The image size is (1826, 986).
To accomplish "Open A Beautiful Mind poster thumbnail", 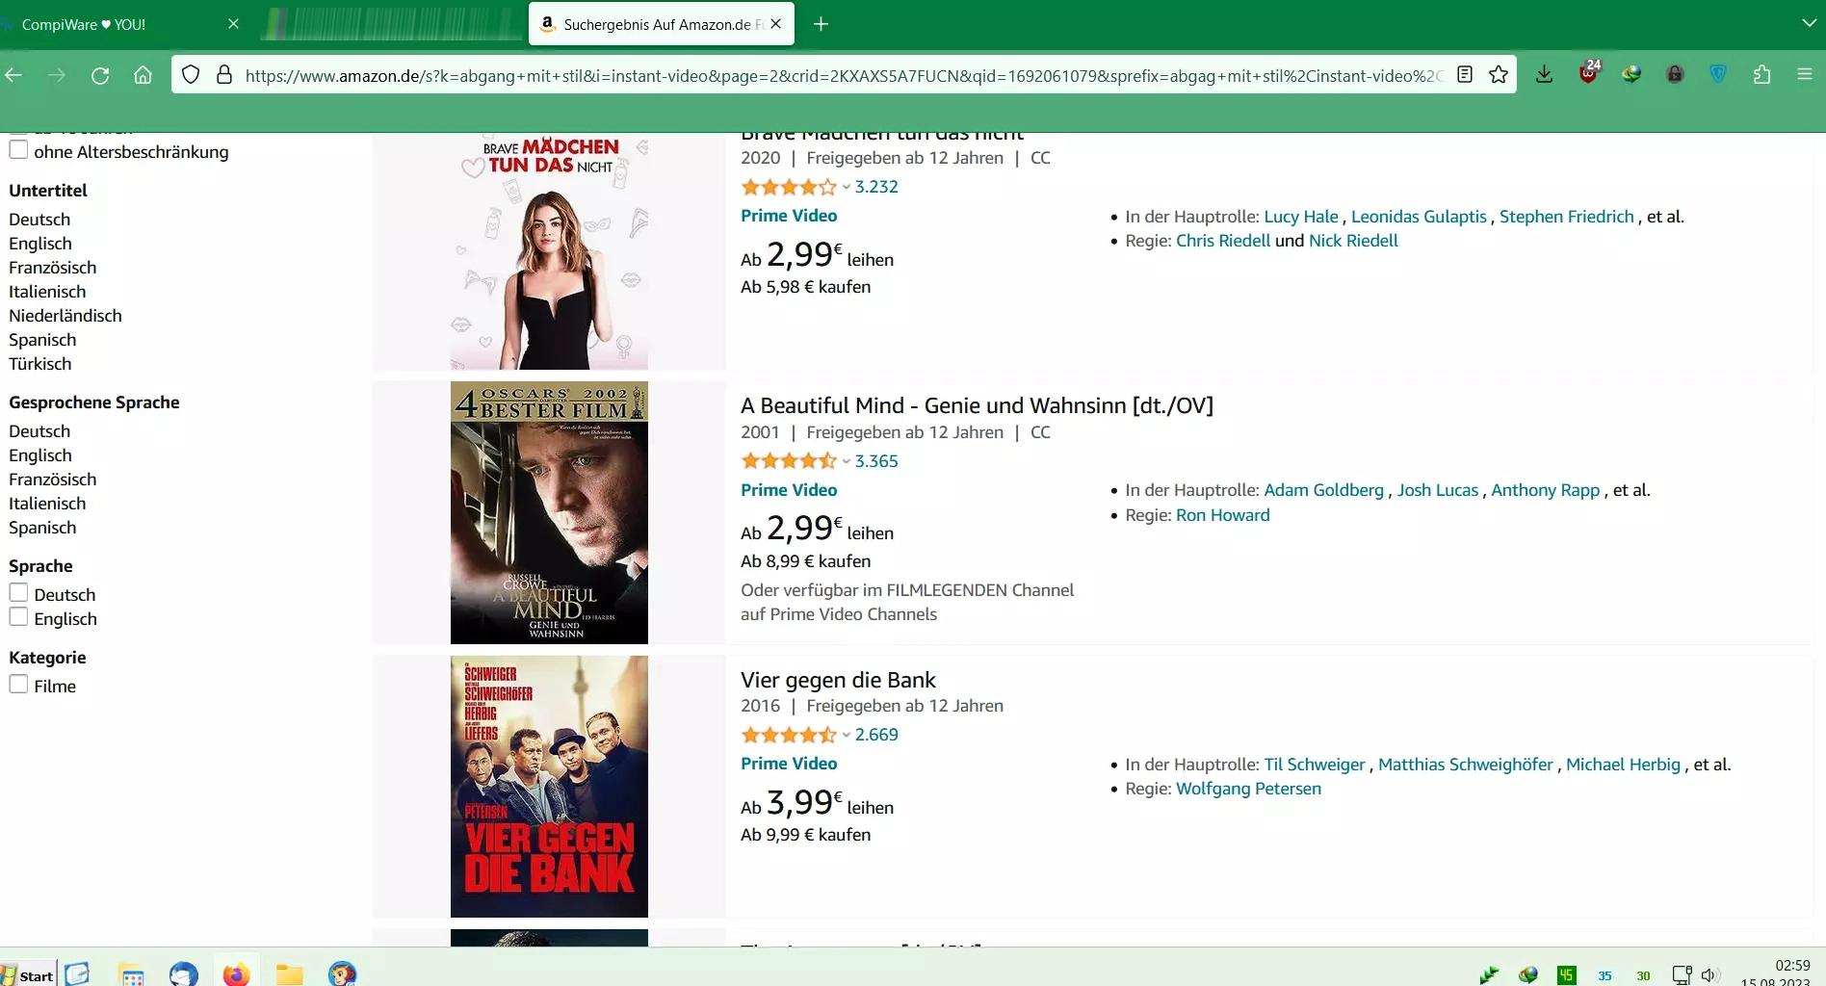I will tap(549, 512).
